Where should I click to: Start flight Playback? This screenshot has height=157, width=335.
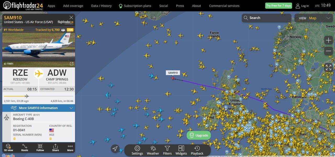point(197,150)
